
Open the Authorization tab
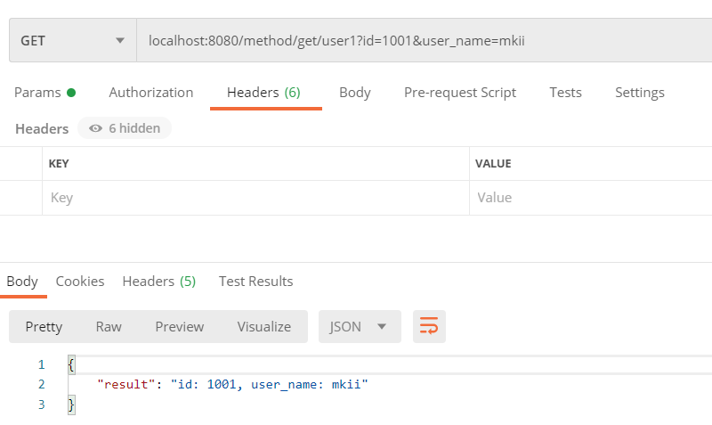coord(150,93)
